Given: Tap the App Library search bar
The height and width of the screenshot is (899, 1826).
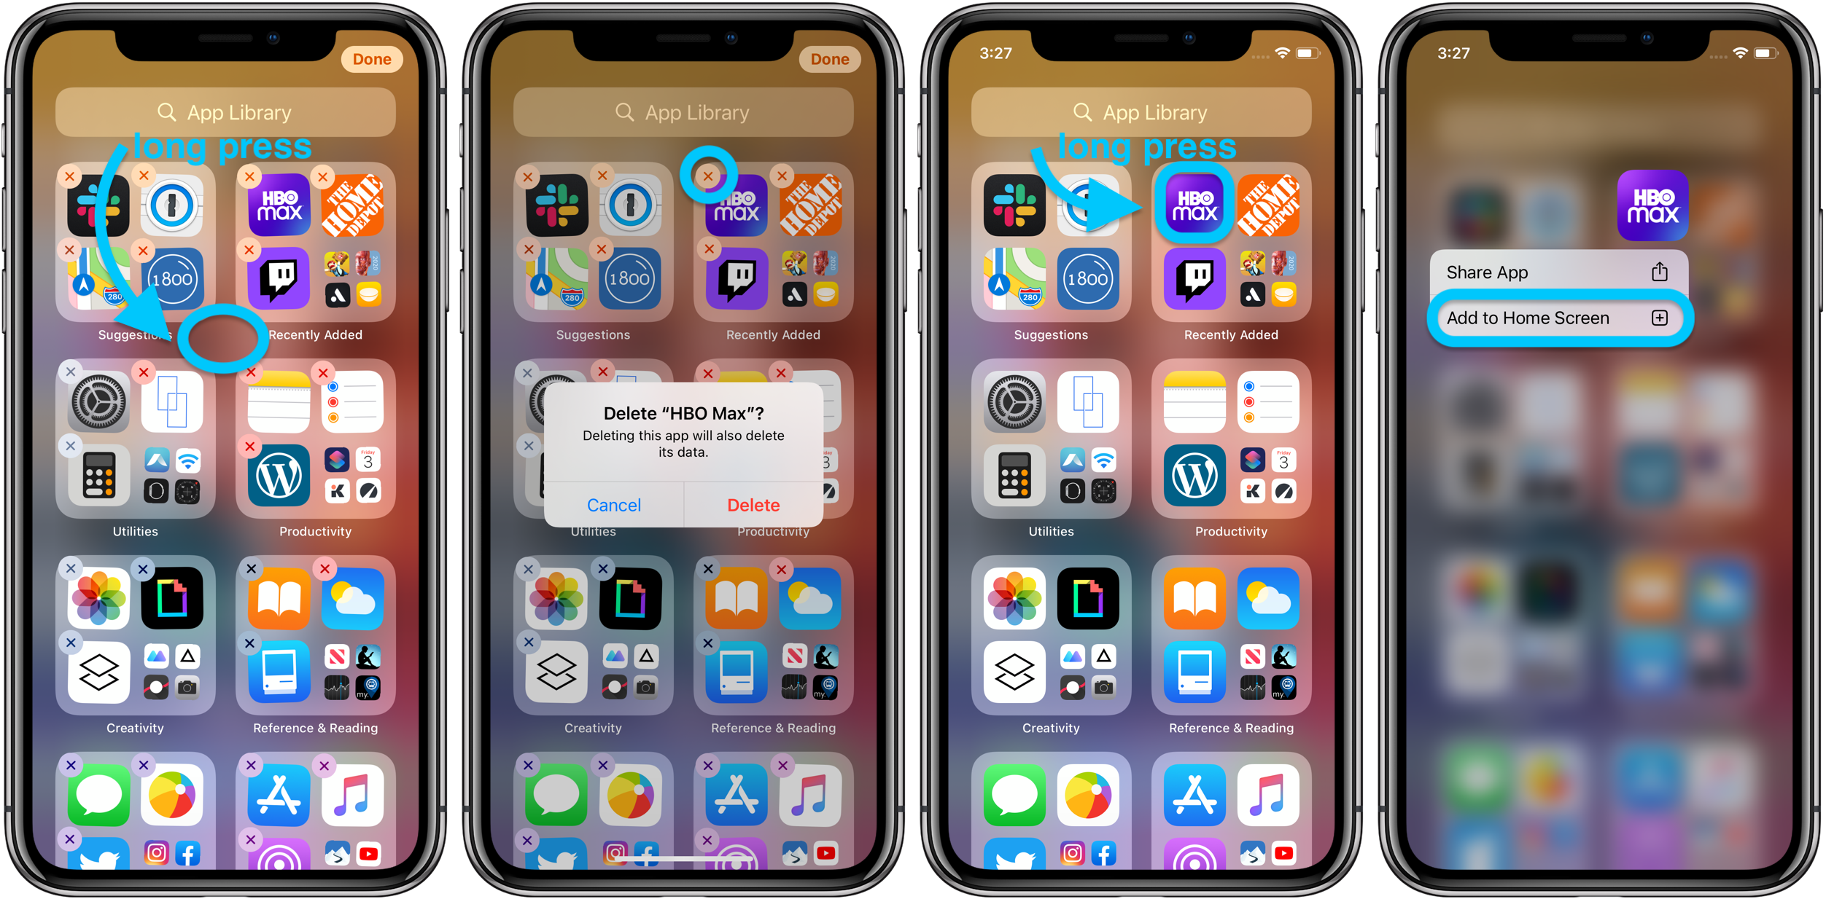Looking at the screenshot, I should tap(228, 114).
